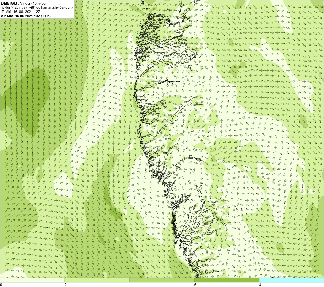The width and height of the screenshot is (324, 287).
Task: Click the '8' scale label
Action: (260, 285)
